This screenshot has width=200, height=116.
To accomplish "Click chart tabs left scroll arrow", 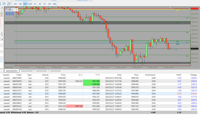I will [195, 71].
